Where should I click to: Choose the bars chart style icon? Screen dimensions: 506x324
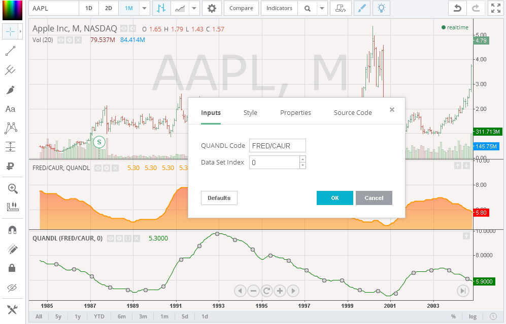(161, 9)
